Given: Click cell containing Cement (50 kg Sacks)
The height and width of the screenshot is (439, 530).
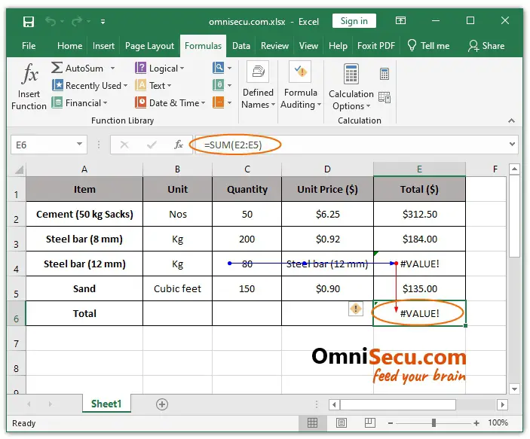Looking at the screenshot, I should pyautogui.click(x=84, y=214).
